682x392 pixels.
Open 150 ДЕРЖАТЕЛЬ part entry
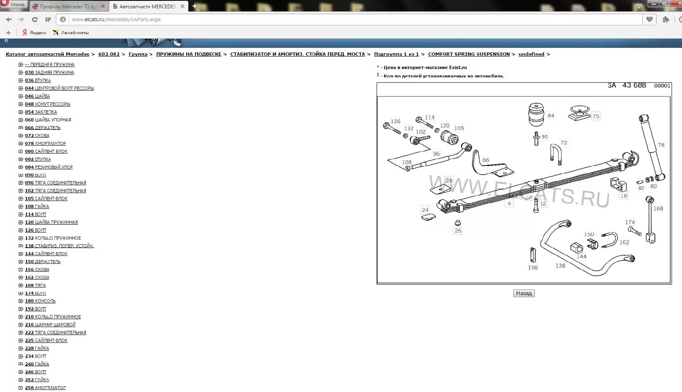pos(42,262)
